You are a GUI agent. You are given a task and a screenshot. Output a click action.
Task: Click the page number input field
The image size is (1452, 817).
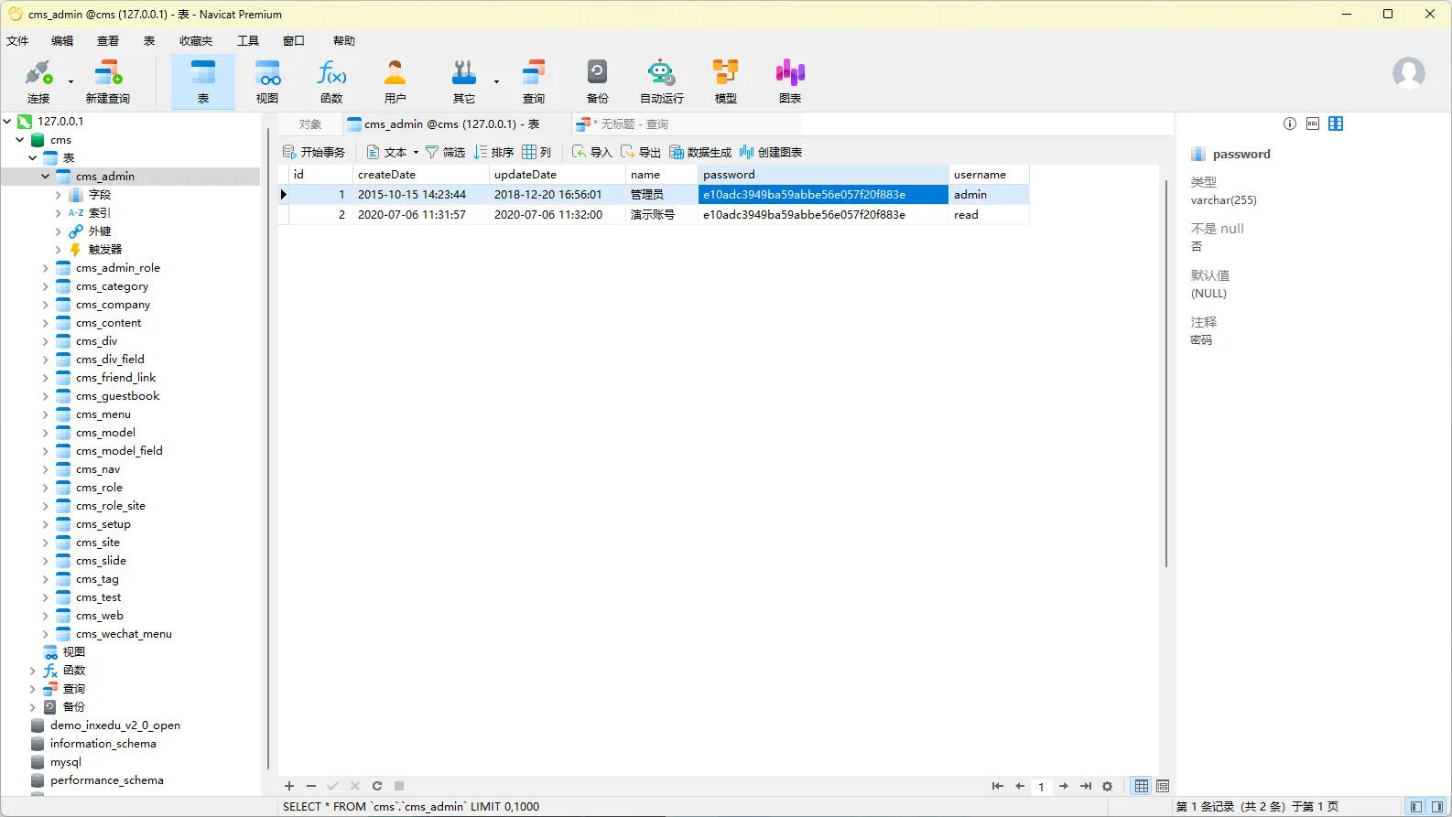[1042, 787]
